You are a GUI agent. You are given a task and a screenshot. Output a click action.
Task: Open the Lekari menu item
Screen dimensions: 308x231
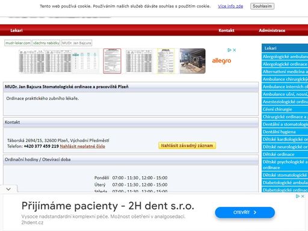(16, 30)
